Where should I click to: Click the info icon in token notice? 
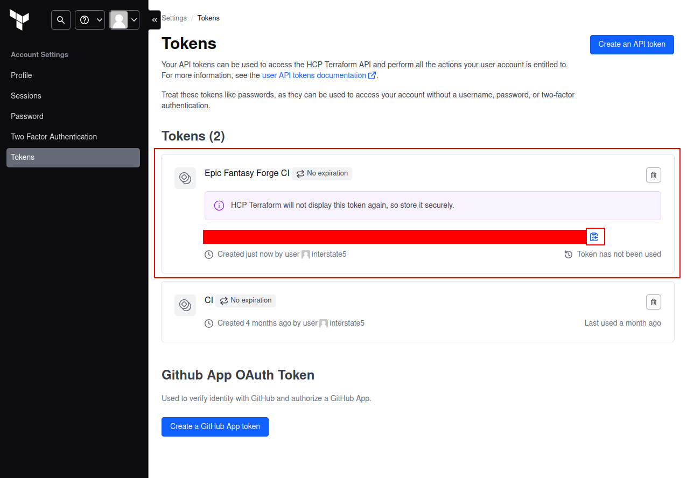point(219,206)
